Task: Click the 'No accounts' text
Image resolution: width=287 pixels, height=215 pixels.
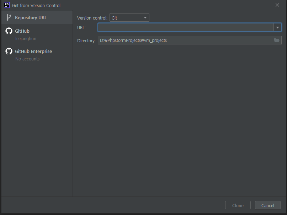Action: tap(27, 59)
